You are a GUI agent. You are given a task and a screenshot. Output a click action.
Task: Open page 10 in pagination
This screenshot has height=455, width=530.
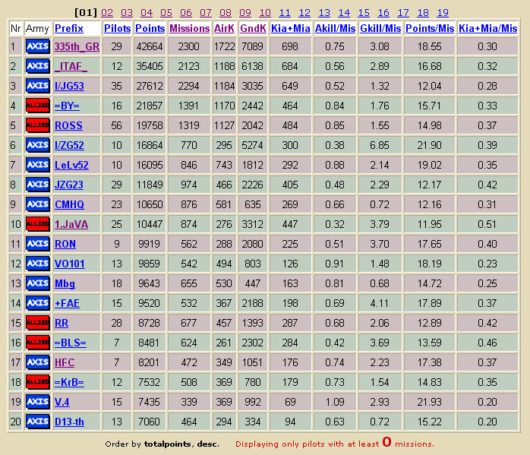click(x=265, y=13)
